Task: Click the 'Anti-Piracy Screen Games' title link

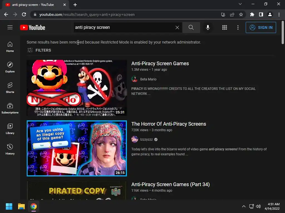Action: click(x=160, y=64)
